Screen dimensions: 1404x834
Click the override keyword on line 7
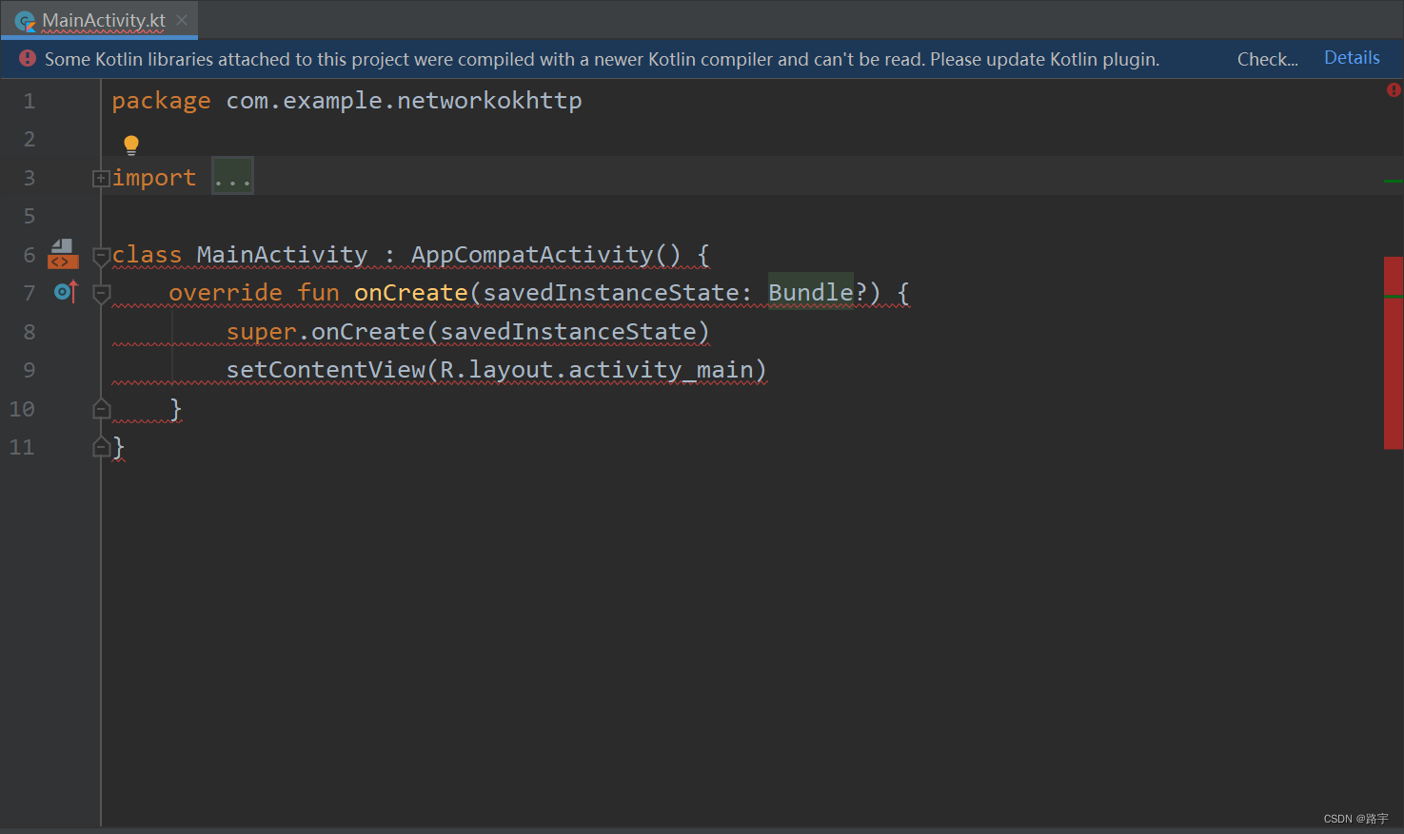(x=226, y=293)
